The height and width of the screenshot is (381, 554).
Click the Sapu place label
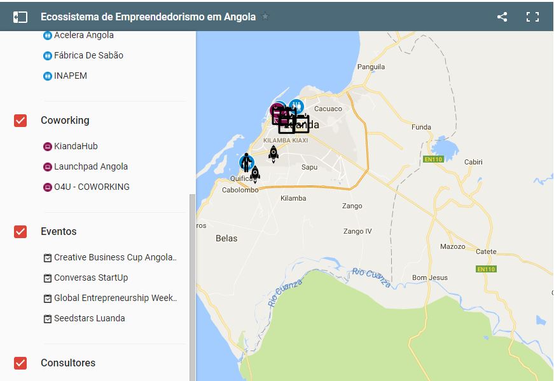[309, 167]
